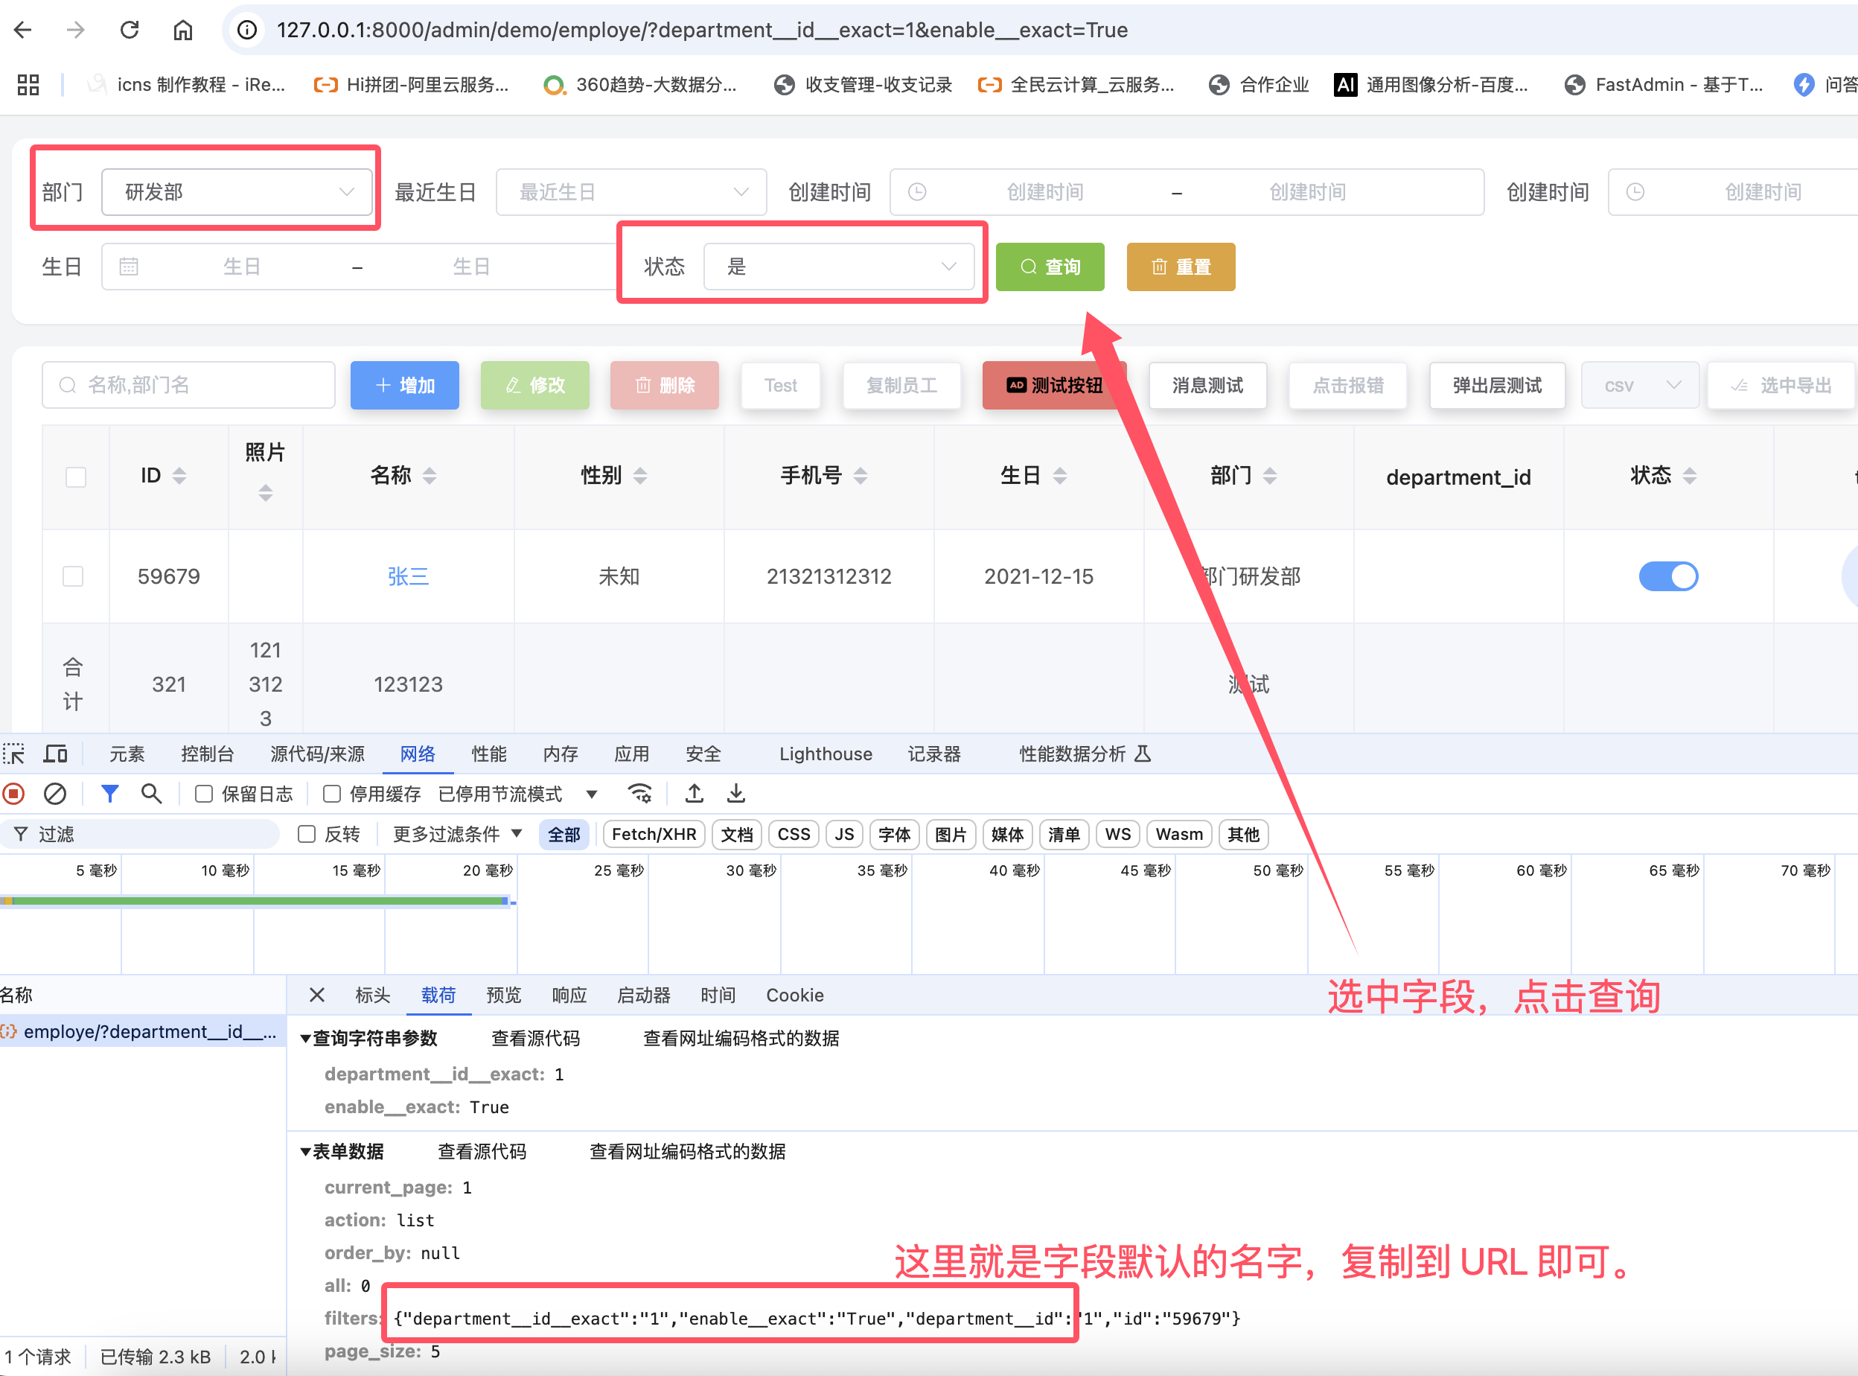
Task: Click the browser reload icon
Action: [129, 30]
